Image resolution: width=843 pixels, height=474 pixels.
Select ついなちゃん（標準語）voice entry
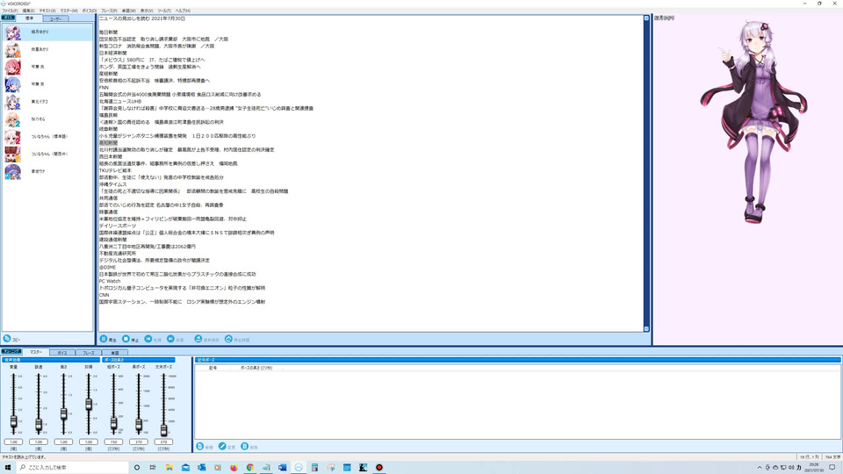[x=47, y=137]
